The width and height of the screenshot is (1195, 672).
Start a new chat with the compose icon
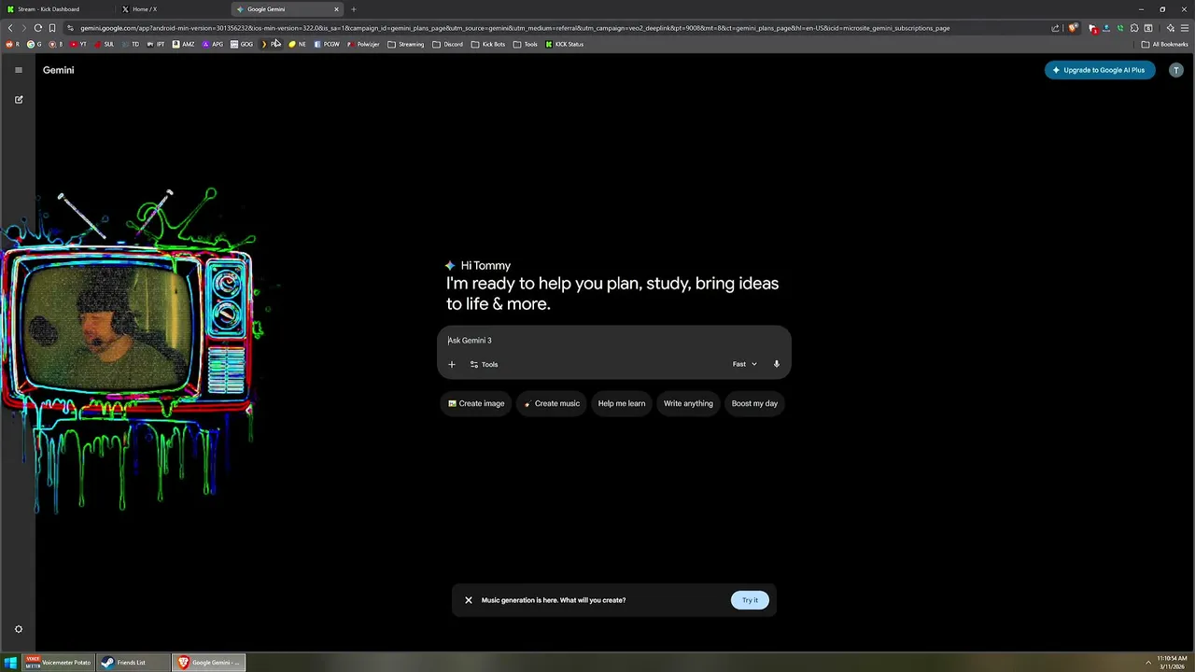point(19,99)
